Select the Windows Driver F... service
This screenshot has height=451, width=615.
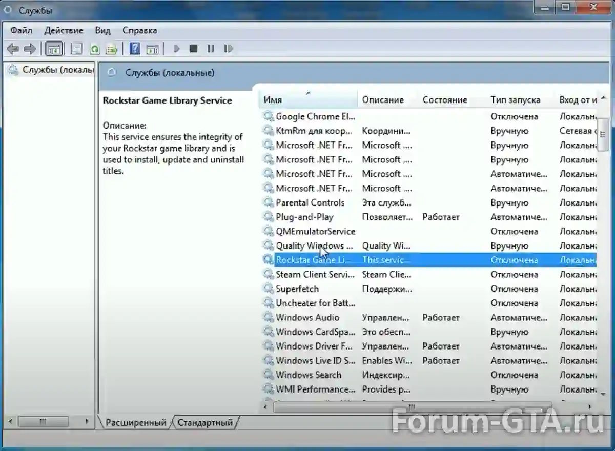(314, 346)
